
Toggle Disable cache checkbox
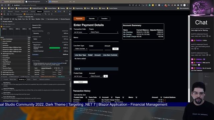24,14
